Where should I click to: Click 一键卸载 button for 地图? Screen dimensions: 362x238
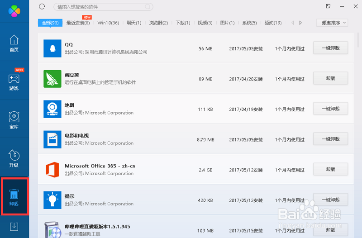(331, 109)
